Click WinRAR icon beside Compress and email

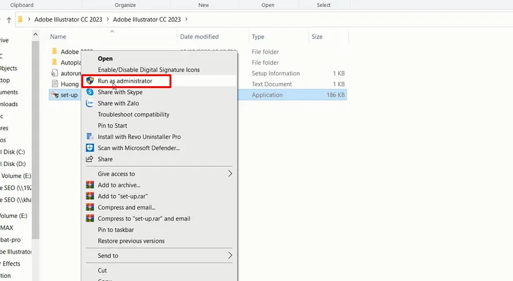point(89,207)
